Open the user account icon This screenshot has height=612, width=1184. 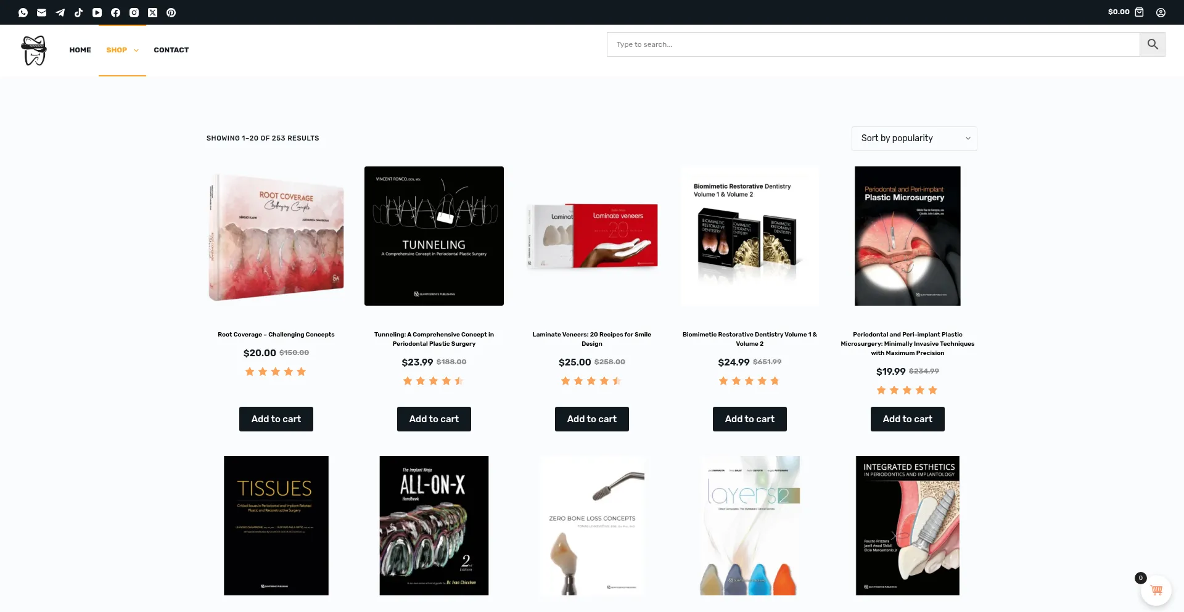click(x=1161, y=12)
